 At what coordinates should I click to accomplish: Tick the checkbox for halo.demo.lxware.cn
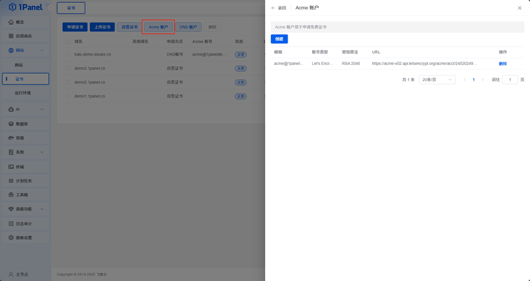[x=68, y=54]
